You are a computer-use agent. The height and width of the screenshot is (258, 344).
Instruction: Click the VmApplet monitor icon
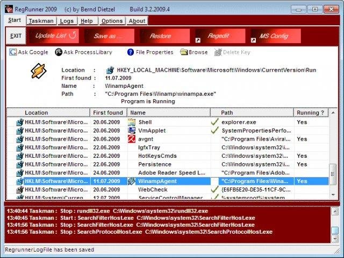tap(131, 130)
